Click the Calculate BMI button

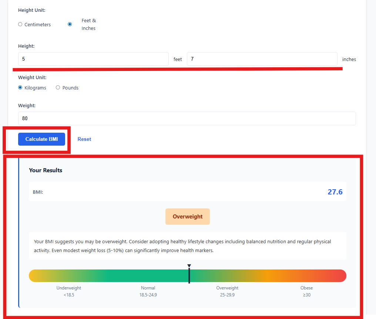[41, 139]
